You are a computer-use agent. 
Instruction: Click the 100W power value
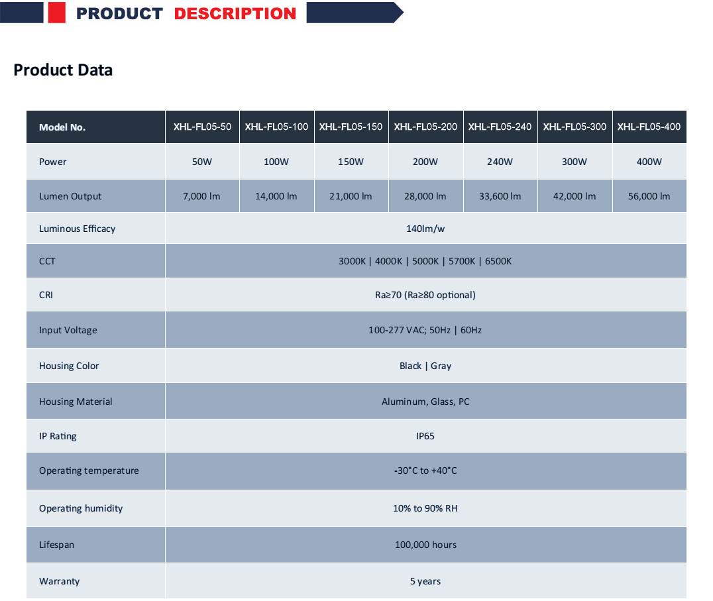click(x=276, y=162)
